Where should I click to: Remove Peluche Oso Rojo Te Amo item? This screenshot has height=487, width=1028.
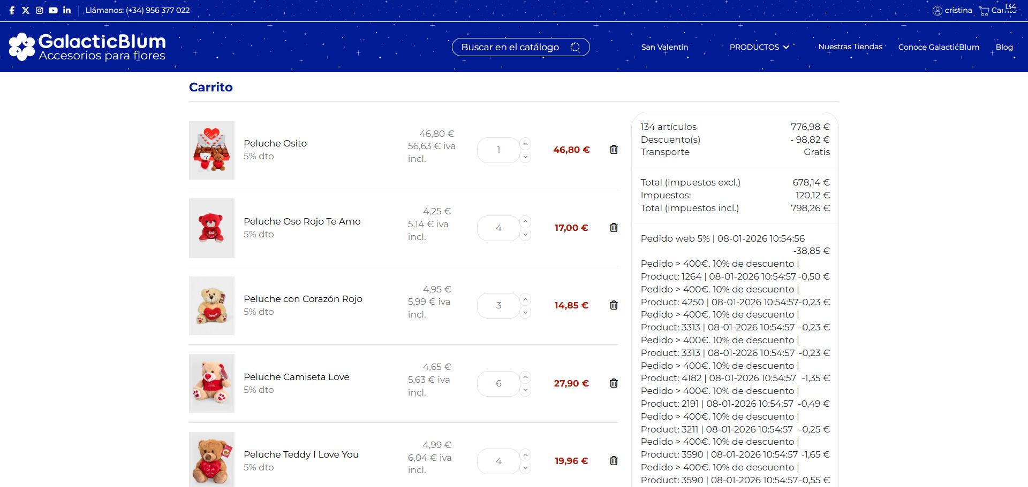[614, 228]
